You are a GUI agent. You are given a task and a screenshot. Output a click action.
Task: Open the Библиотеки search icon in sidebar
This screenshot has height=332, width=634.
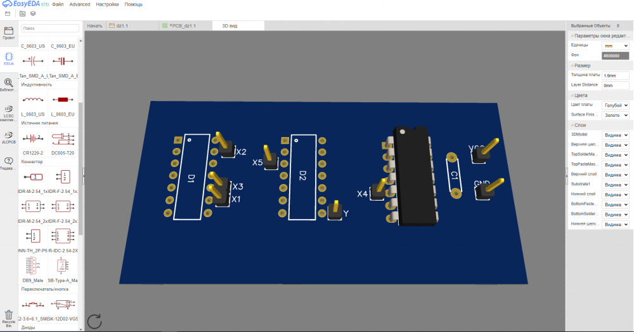pyautogui.click(x=9, y=84)
